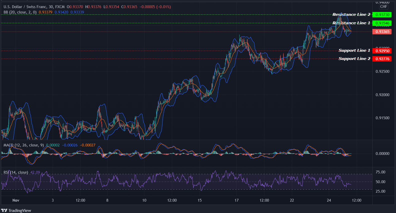The height and width of the screenshot is (213, 396).
Task: Click the Resistance Line 2 label
Action: click(351, 15)
